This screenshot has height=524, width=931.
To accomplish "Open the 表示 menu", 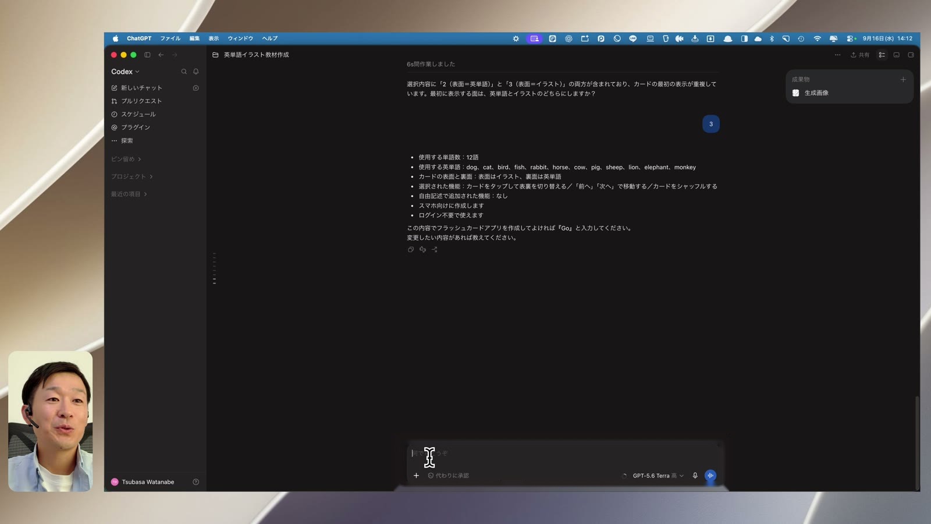I will (x=214, y=38).
